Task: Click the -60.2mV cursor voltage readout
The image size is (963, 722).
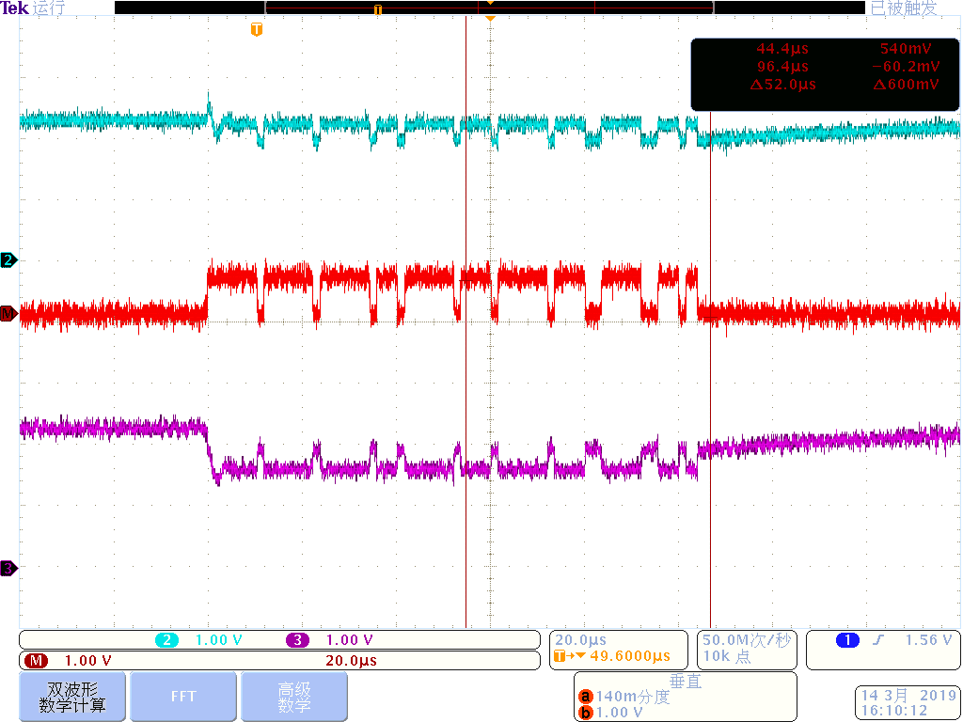Action: 906,67
